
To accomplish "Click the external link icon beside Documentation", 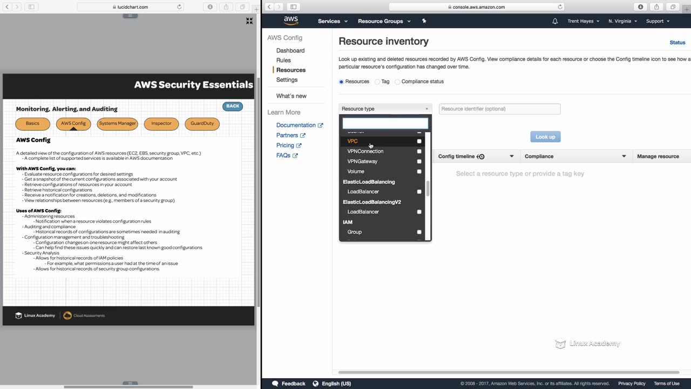I will (320, 125).
